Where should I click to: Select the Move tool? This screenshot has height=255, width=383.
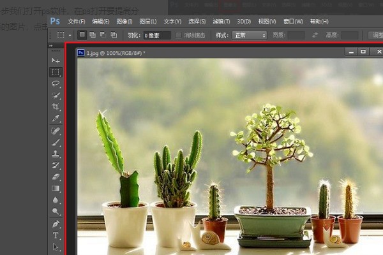pyautogui.click(x=56, y=61)
